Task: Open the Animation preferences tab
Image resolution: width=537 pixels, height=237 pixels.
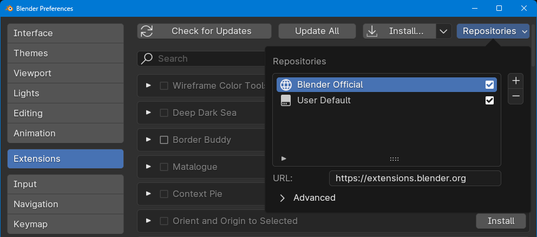Action: pyautogui.click(x=66, y=133)
